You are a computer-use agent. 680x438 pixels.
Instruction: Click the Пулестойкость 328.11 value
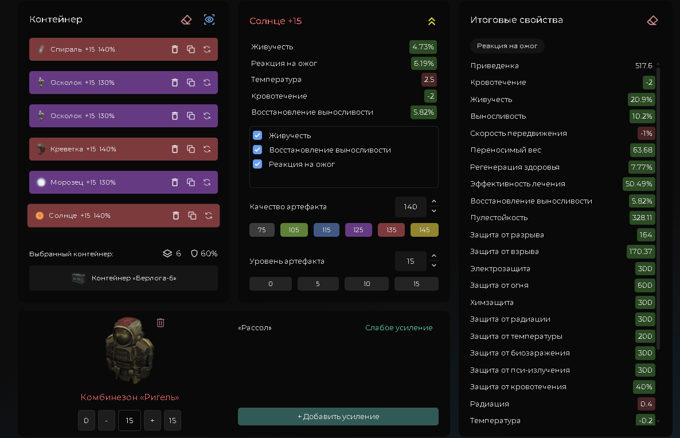[x=642, y=218]
